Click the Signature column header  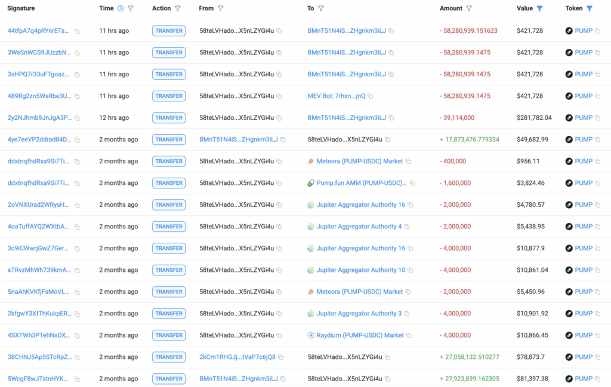tap(21, 8)
